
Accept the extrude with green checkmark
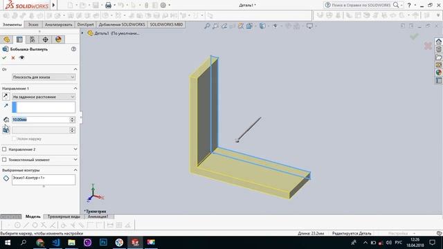tap(4, 57)
